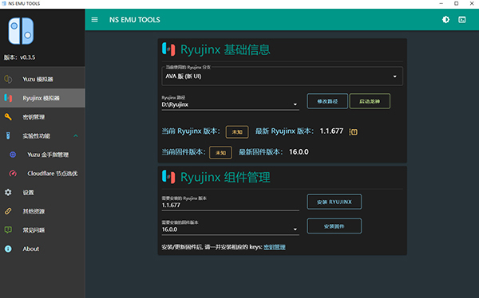Screen dimensions: 479x298
Task: Click the Ryujinx logo beside 组件管理 heading
Action: (x=168, y=177)
